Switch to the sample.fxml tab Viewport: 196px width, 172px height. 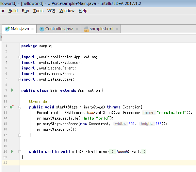coord(101,29)
